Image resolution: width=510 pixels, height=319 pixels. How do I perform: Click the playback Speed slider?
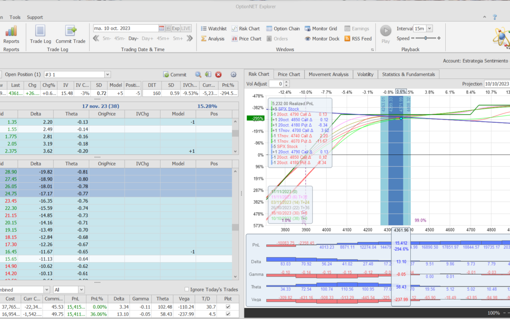425,39
